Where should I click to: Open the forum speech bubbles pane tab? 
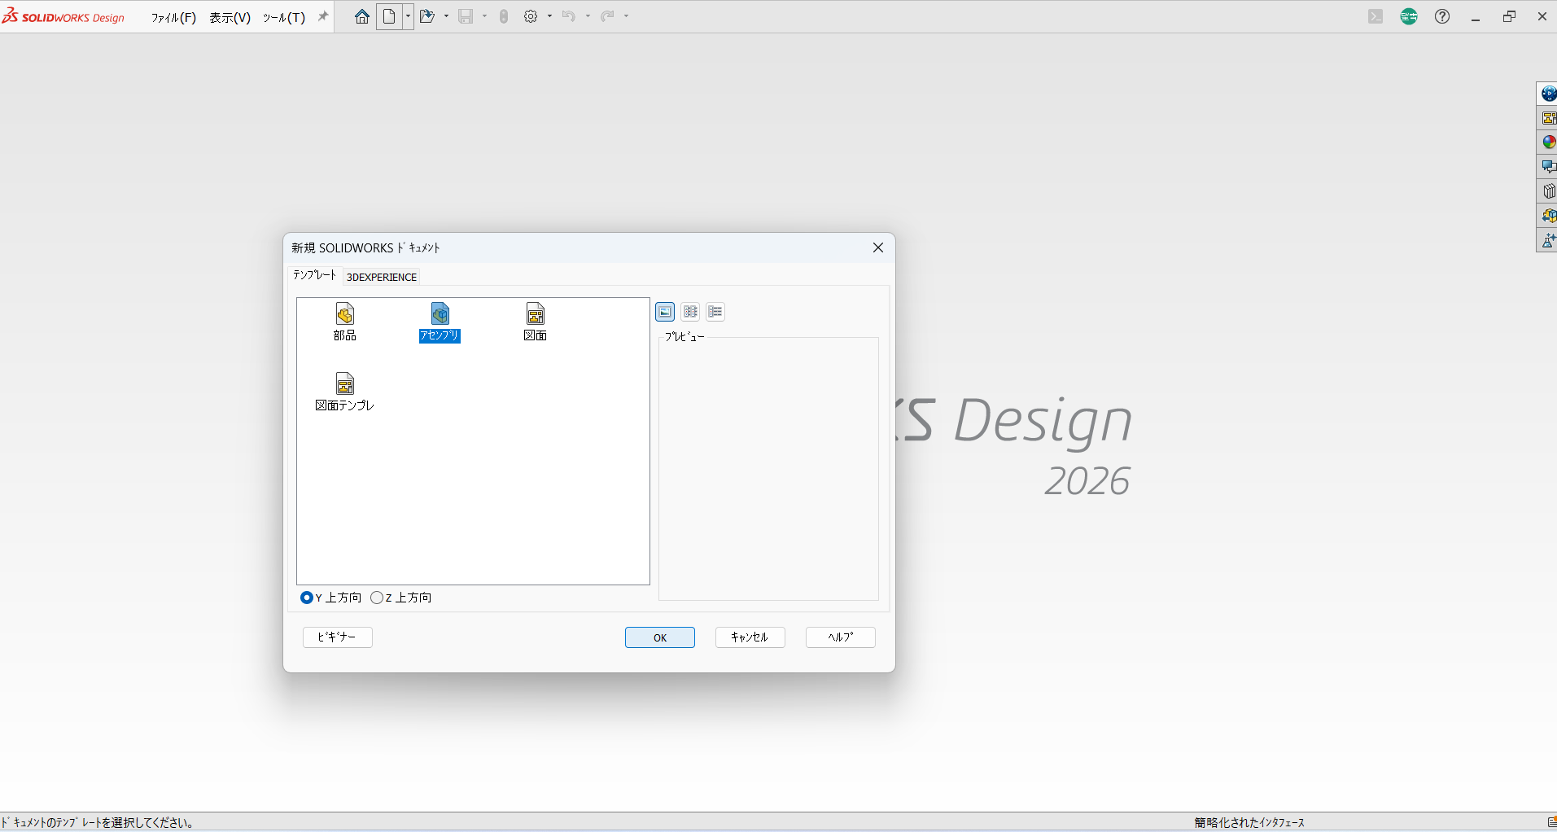coord(1548,167)
